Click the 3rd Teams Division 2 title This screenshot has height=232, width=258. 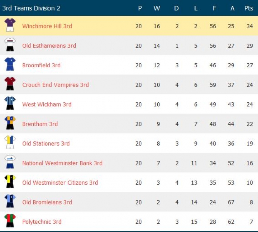click(x=31, y=8)
